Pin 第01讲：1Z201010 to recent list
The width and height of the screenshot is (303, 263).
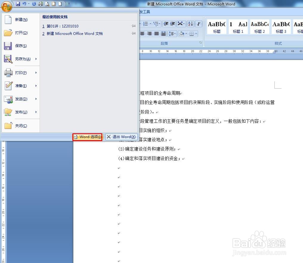coord(133,26)
